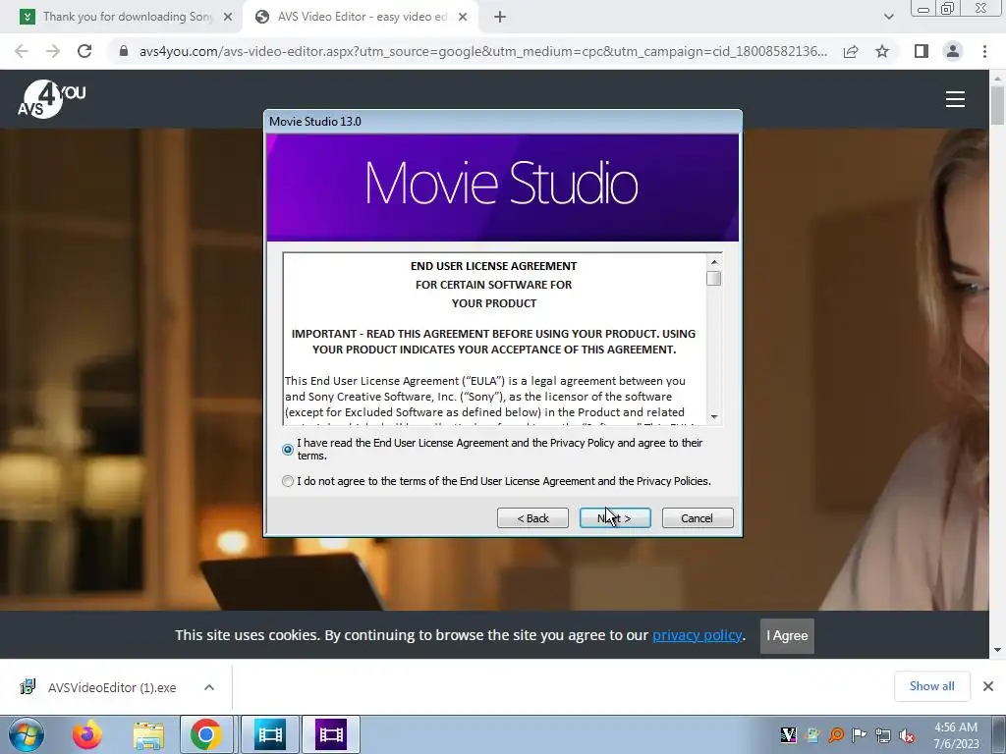The height and width of the screenshot is (754, 1006).
Task: Click the URL address bar
Action: pos(482,51)
